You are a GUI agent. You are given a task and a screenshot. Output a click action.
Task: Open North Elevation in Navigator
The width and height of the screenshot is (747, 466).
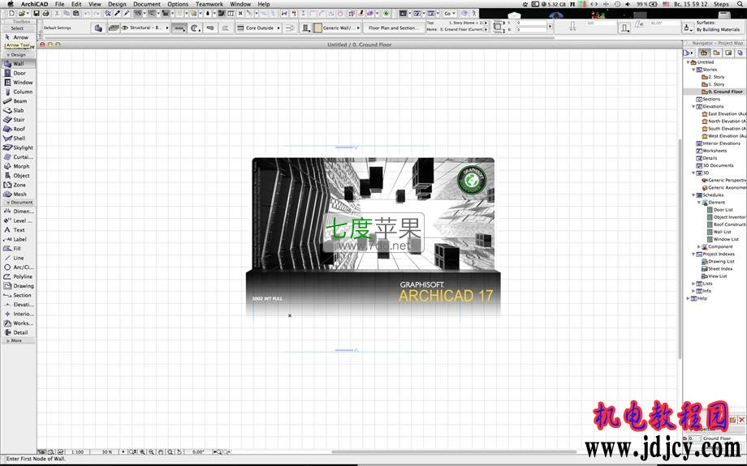click(x=723, y=122)
